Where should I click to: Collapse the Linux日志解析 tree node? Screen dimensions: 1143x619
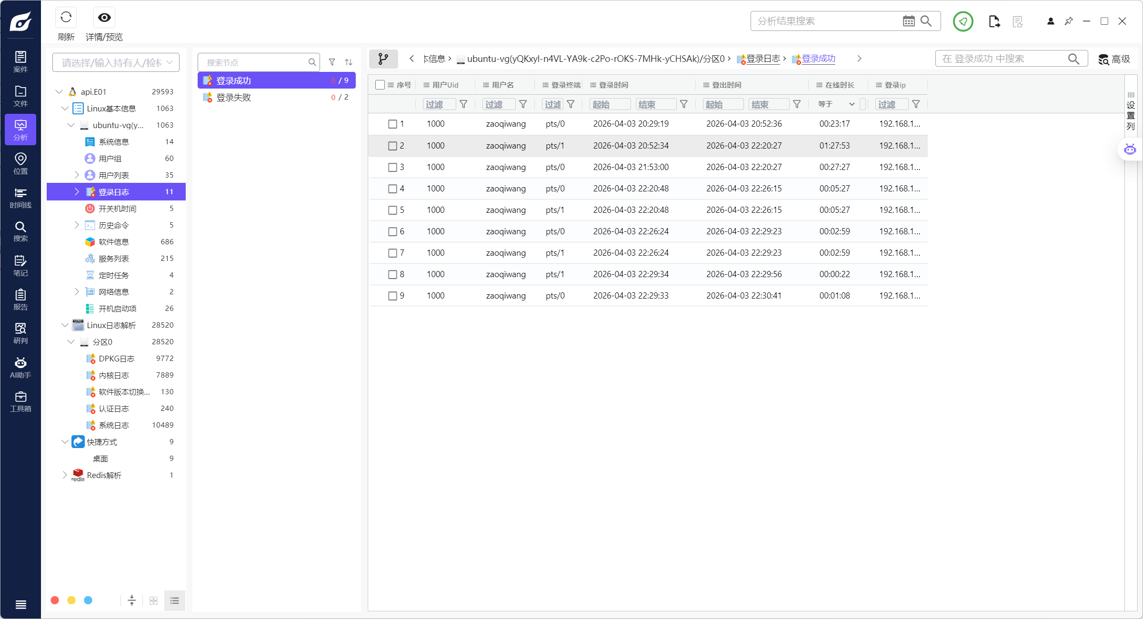[65, 325]
